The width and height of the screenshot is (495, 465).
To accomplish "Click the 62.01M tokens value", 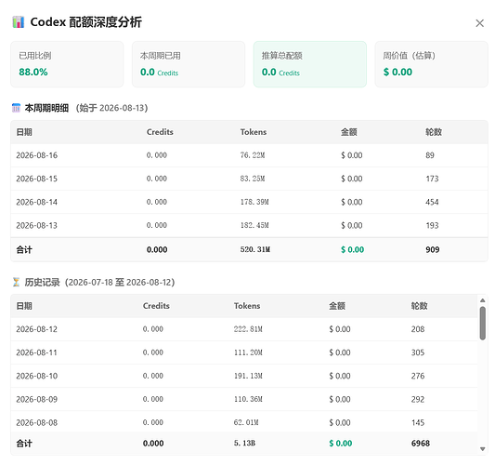I will (x=246, y=422).
